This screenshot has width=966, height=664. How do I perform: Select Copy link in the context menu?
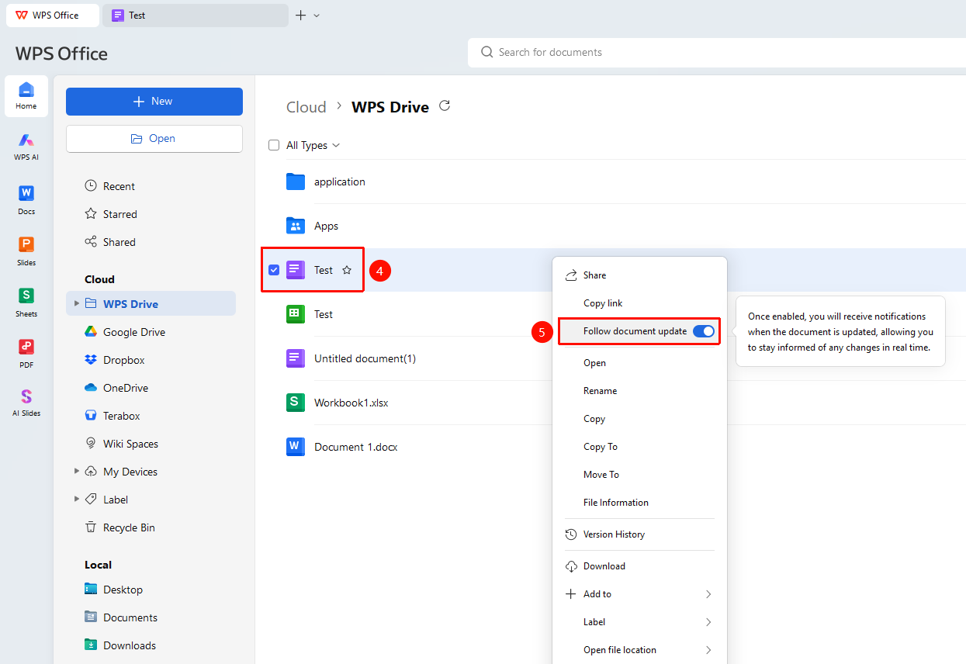click(639, 303)
